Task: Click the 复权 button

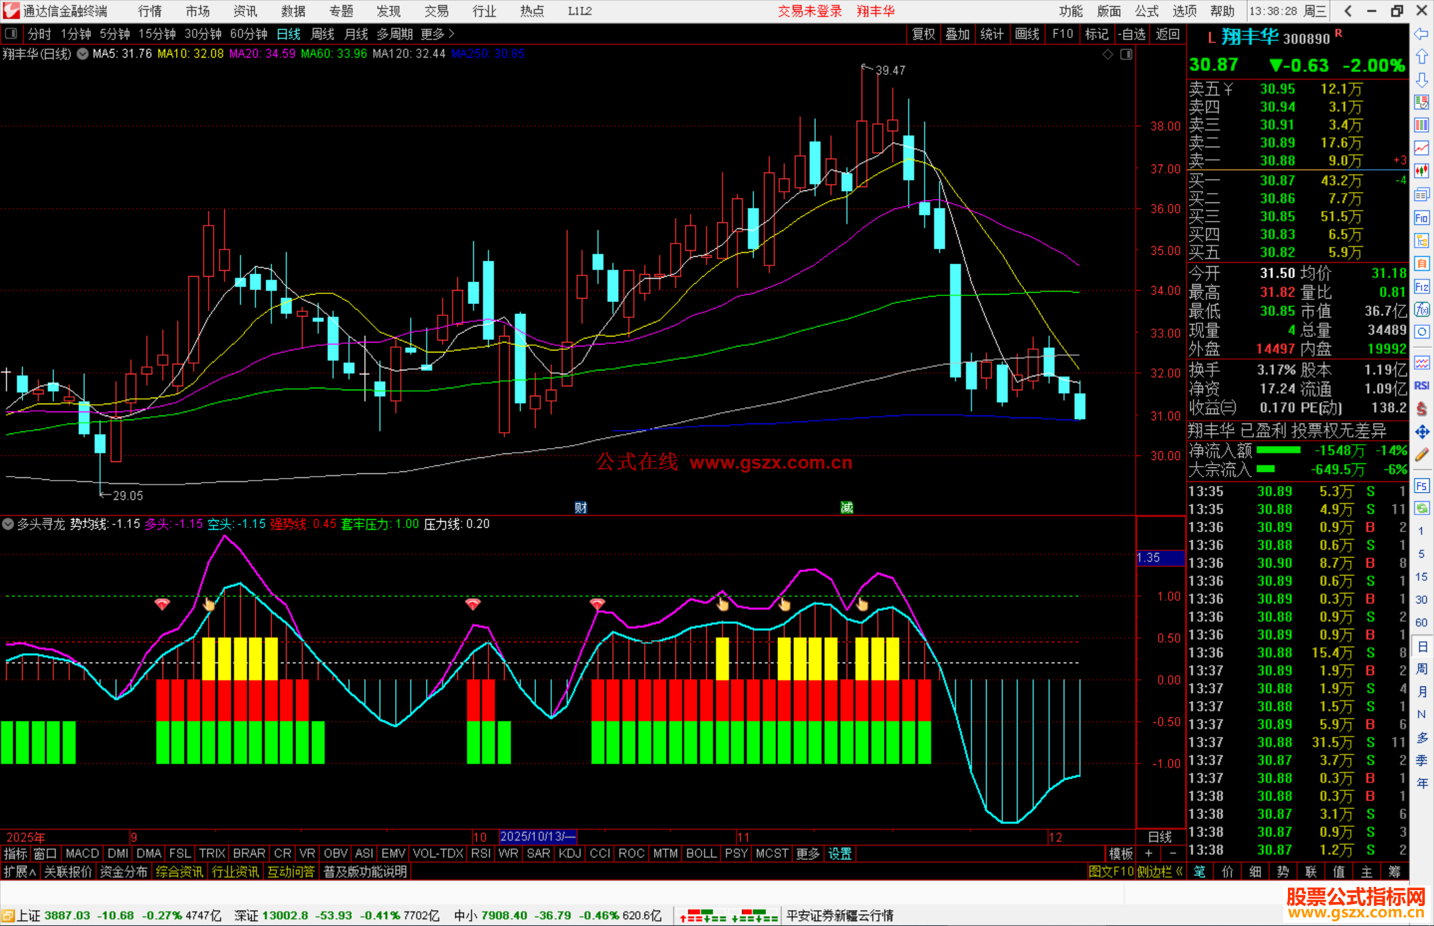Action: (923, 34)
